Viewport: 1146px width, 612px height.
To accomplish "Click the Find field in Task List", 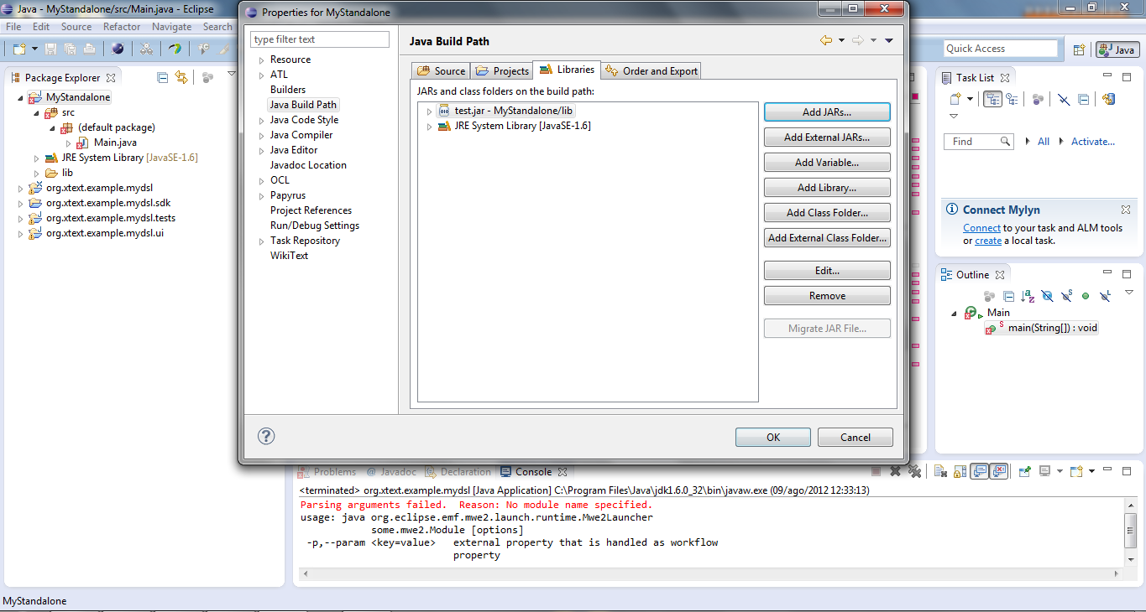I will click(x=979, y=142).
